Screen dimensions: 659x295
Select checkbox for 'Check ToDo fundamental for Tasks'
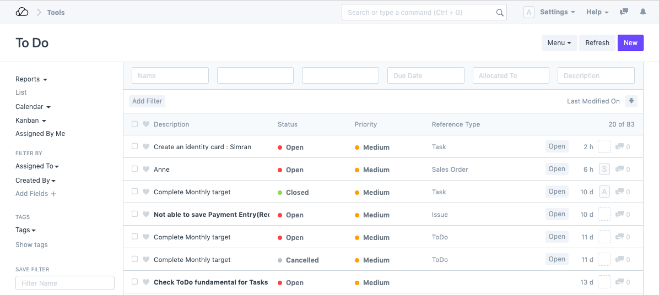pyautogui.click(x=135, y=282)
